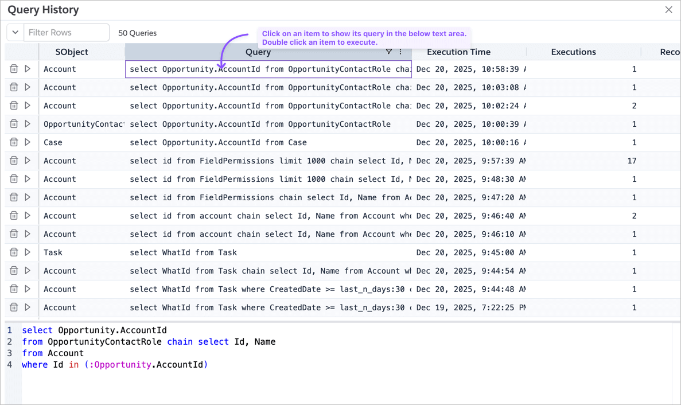Click trash icon for OpportunityContactRole row
The image size is (681, 405).
14,124
